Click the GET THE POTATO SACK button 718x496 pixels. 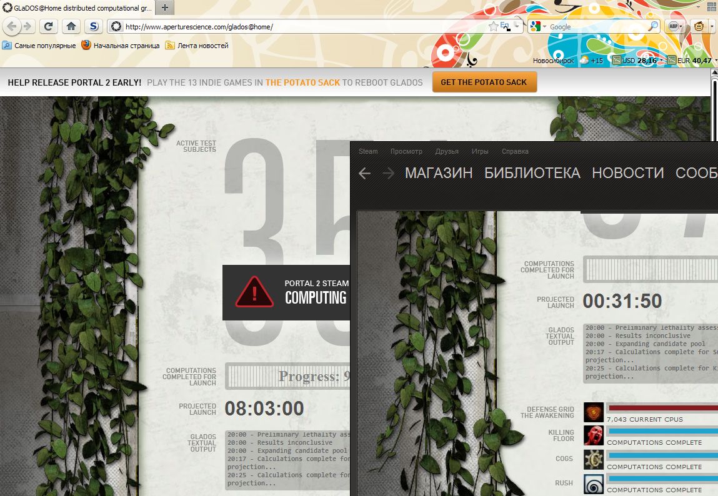484,82
